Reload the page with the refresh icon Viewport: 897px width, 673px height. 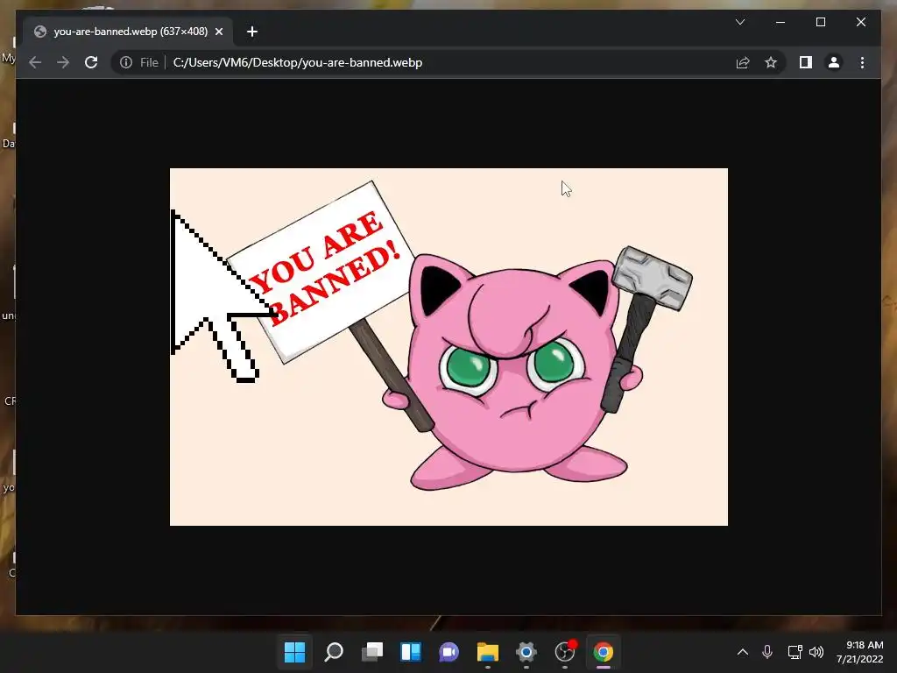pos(91,62)
